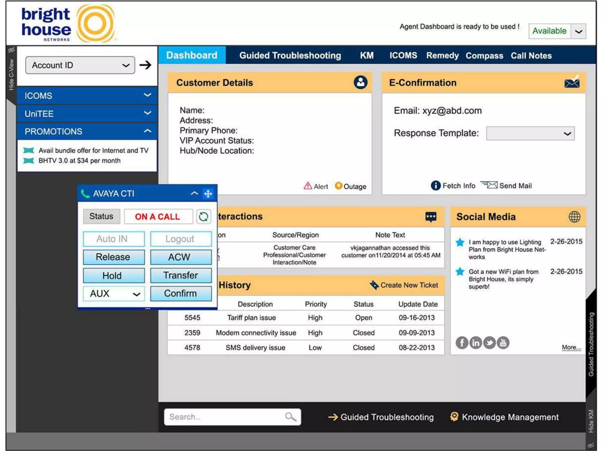Open the ICOMS tab in top navigation

pos(403,55)
